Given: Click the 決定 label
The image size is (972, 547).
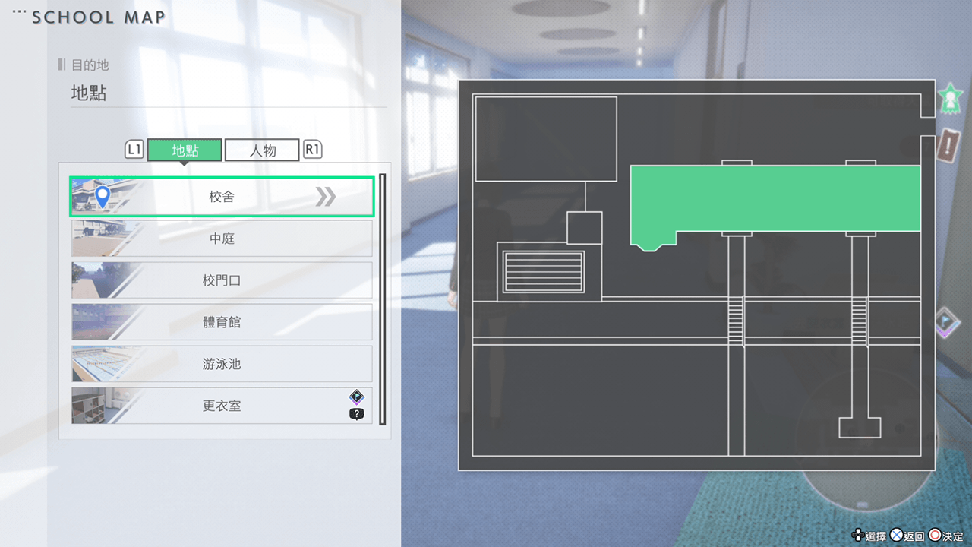Looking at the screenshot, I should tap(953, 536).
